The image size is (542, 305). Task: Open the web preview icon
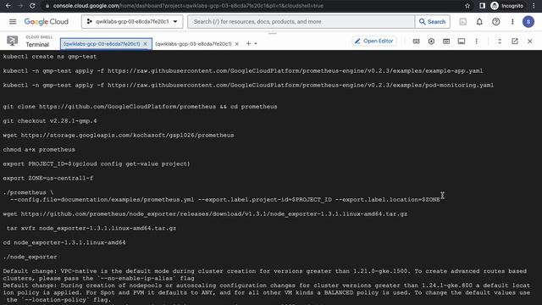[x=446, y=42]
